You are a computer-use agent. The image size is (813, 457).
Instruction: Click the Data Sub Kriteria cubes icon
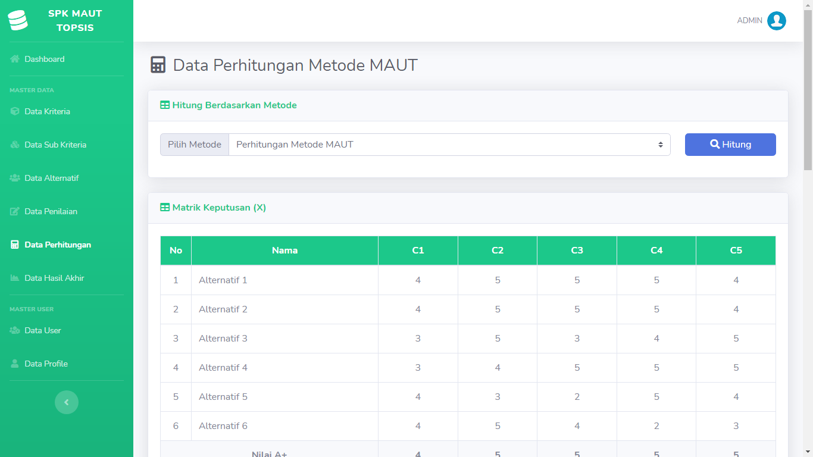tap(15, 145)
